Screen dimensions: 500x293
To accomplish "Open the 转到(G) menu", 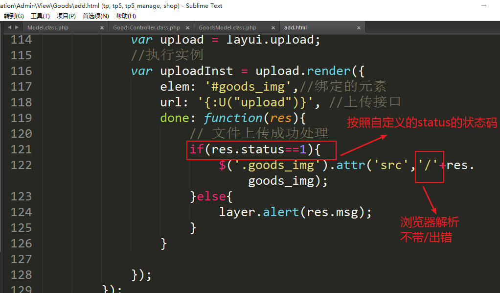I will 14,16.
